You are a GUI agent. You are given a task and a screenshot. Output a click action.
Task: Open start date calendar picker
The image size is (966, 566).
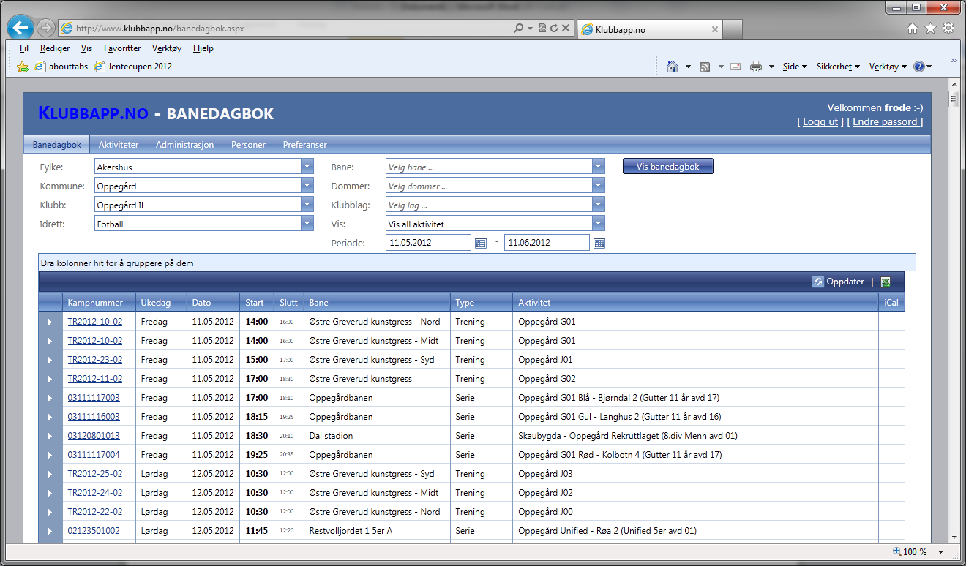coord(481,243)
